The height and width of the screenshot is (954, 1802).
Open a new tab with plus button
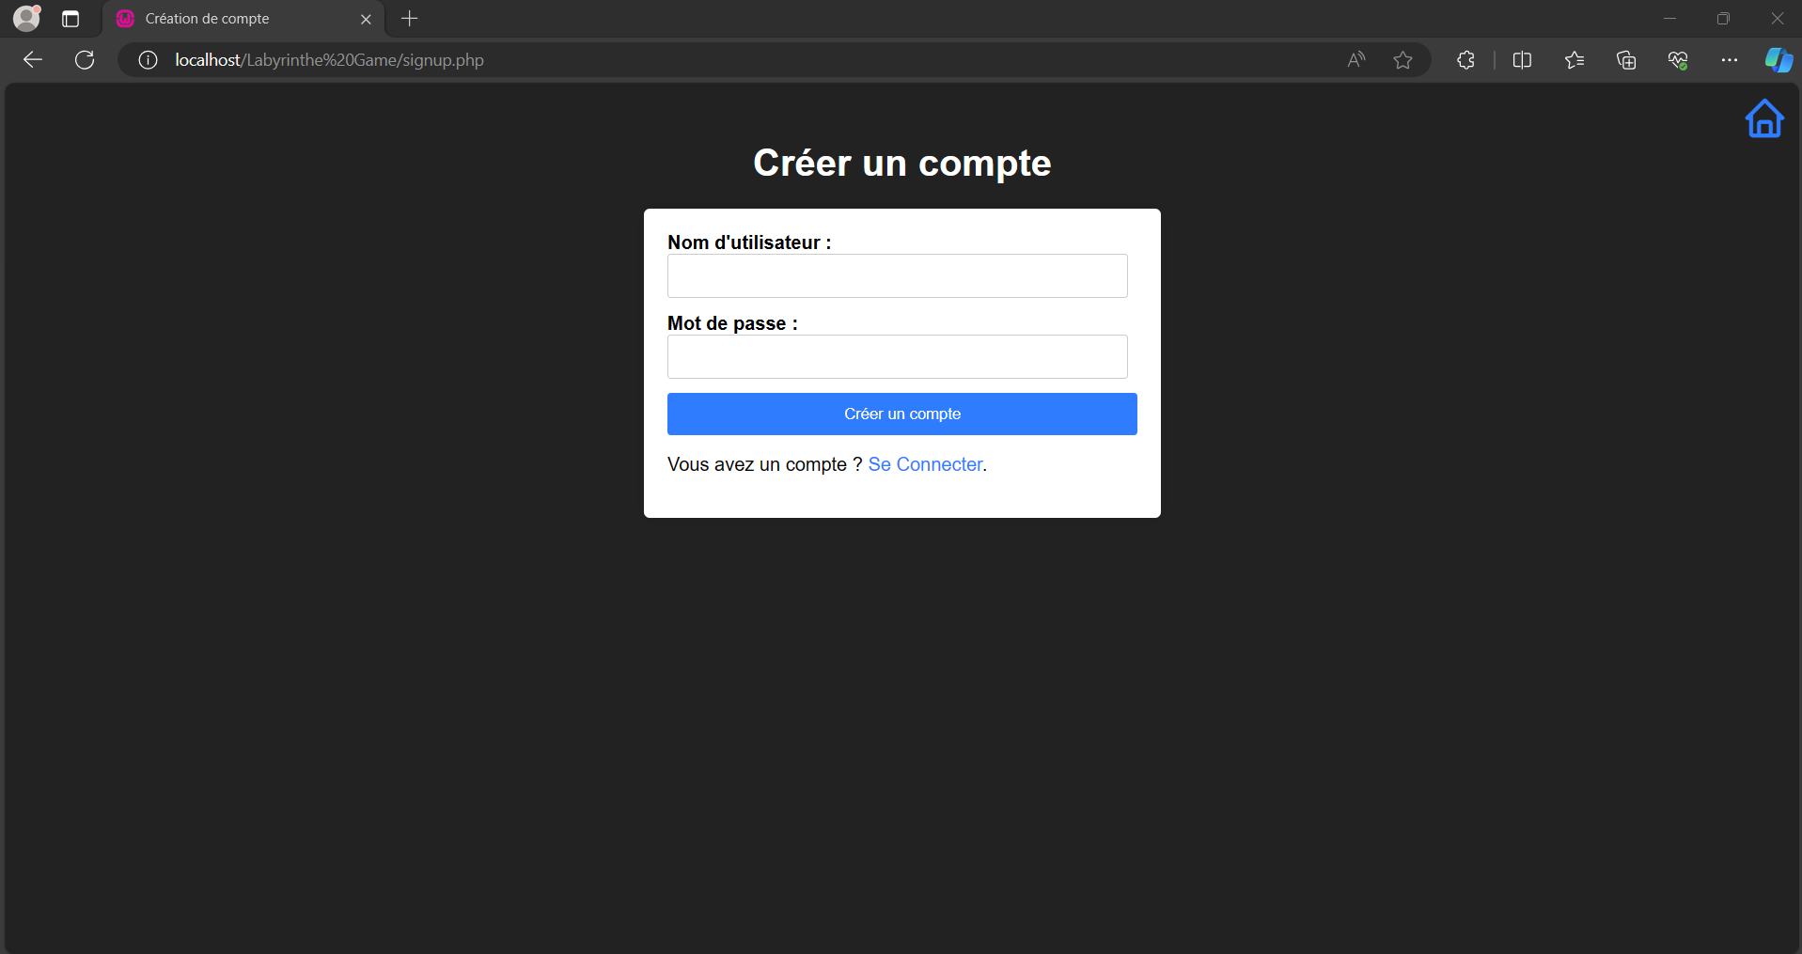[x=409, y=19]
